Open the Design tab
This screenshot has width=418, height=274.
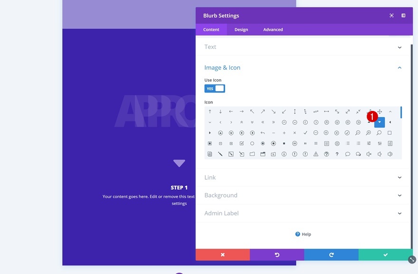tap(241, 29)
